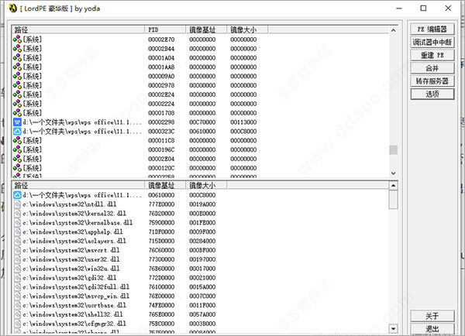Image resolution: width=465 pixels, height=336 pixels.
Task: Click the cloud icon of process PID 0000323C
Action: coord(17,132)
